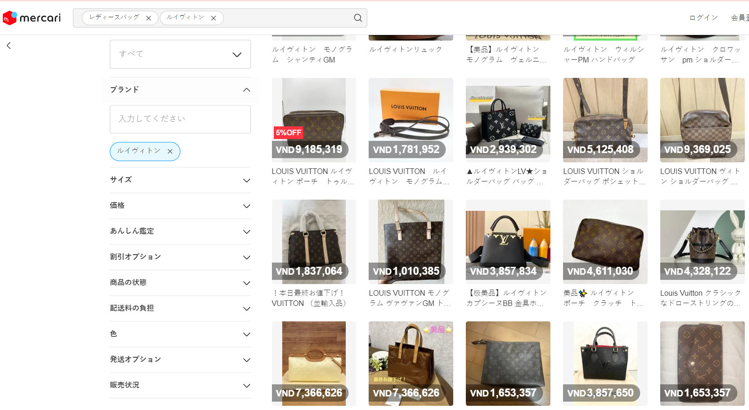
Task: Open the VND7,366,626 brown vernis tote listing
Action: coord(411,363)
